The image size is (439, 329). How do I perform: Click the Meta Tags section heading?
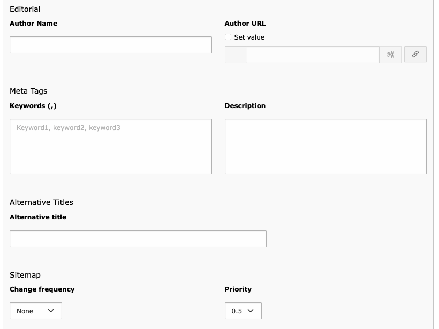click(x=28, y=91)
